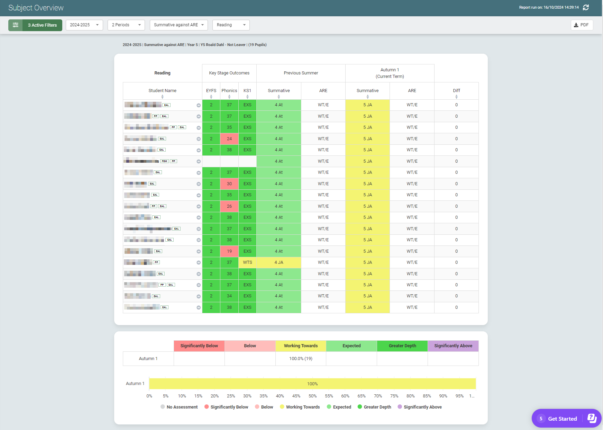603x430 pixels.
Task: Open the 2024-2025 year dropdown
Action: pyautogui.click(x=84, y=25)
